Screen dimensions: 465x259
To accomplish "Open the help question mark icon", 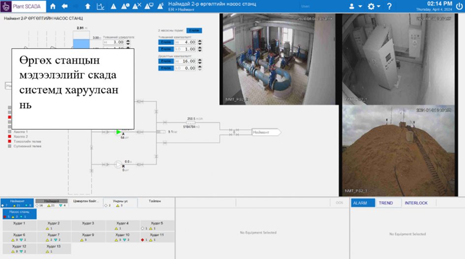I will [x=389, y=6].
